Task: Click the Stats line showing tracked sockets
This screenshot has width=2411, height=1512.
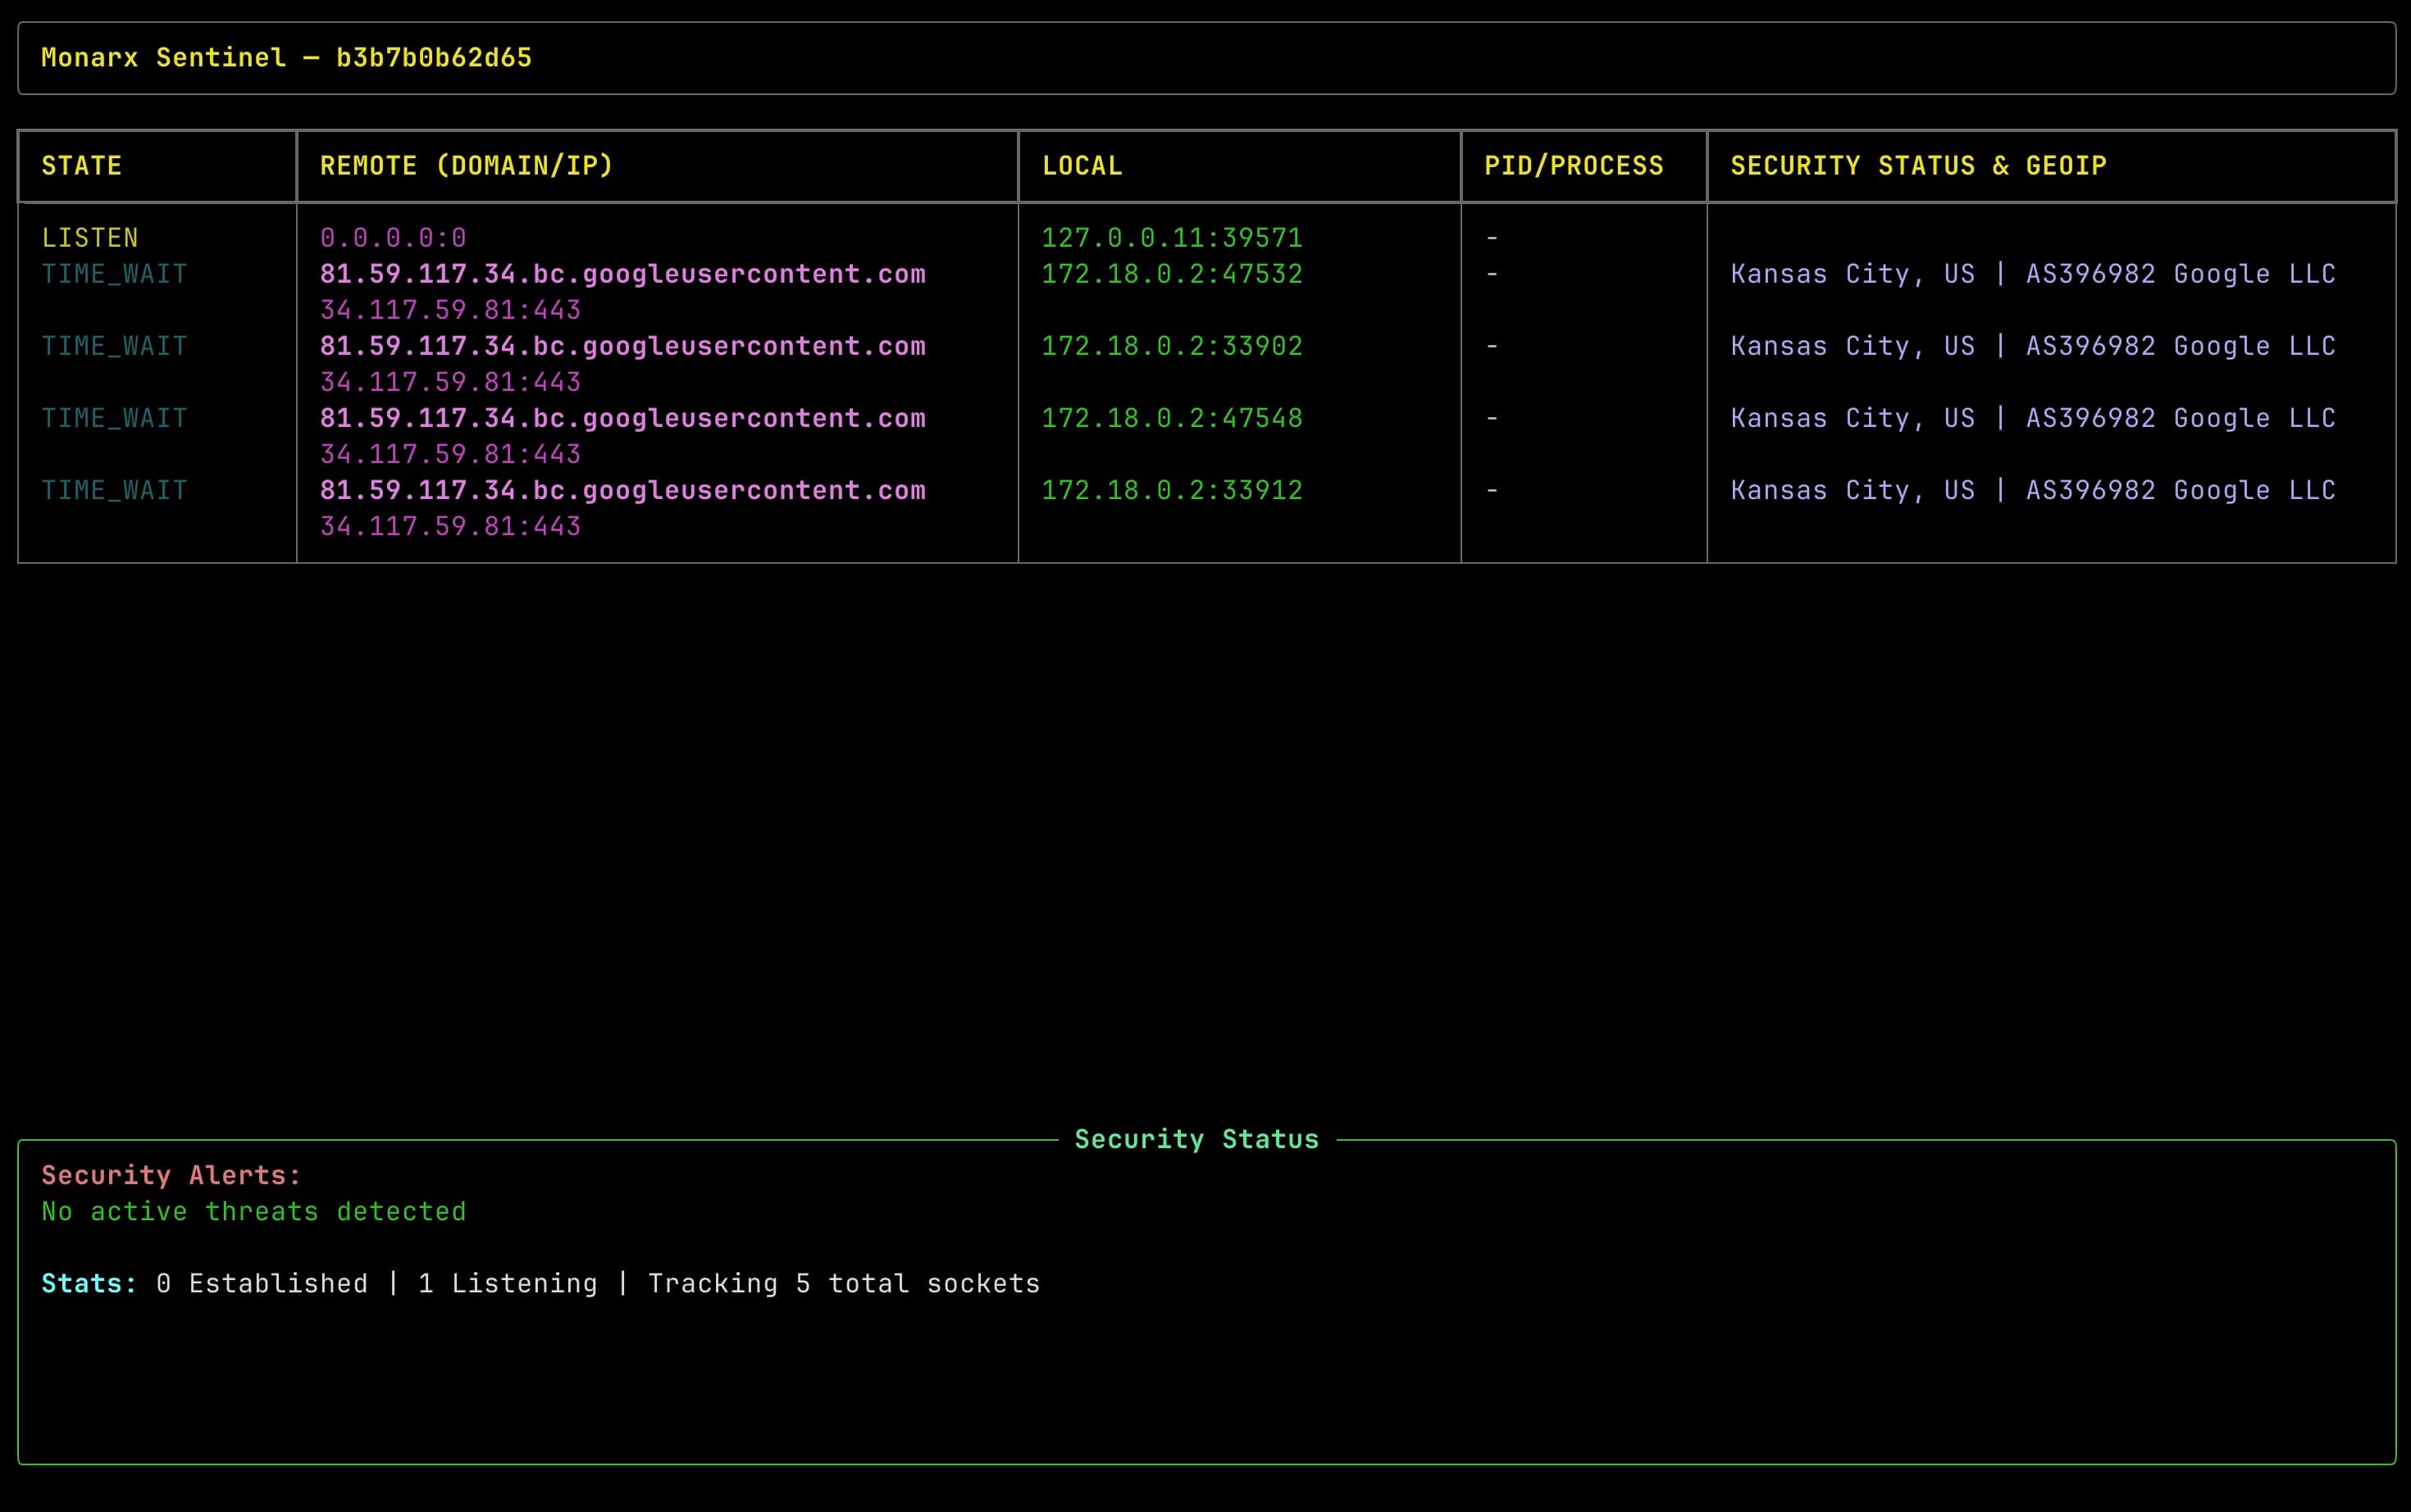Action: pyautogui.click(x=540, y=1283)
